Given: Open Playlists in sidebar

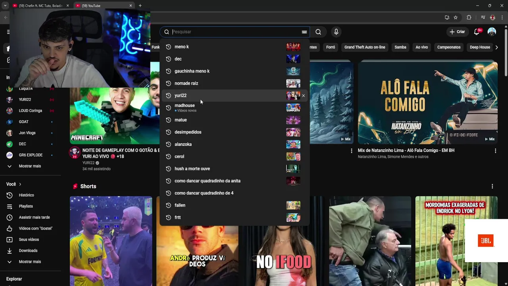Looking at the screenshot, I should point(30,207).
